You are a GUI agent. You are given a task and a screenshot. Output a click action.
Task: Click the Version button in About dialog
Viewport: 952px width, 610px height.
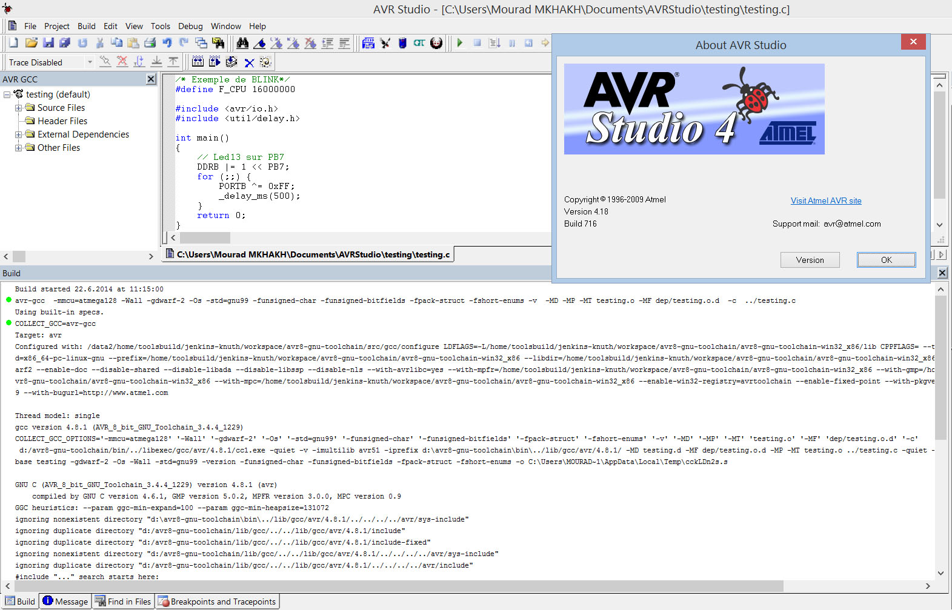click(x=810, y=260)
